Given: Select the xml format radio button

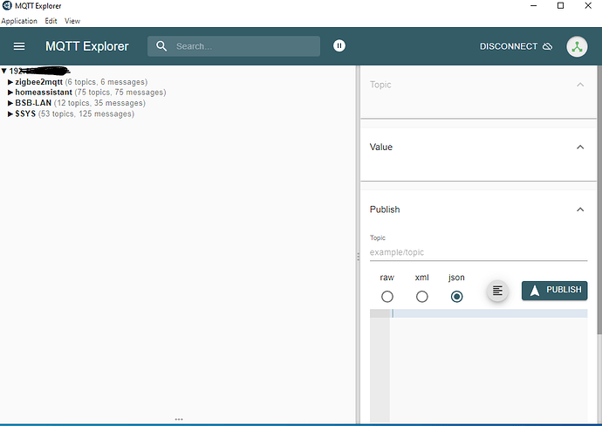Looking at the screenshot, I should 422,297.
